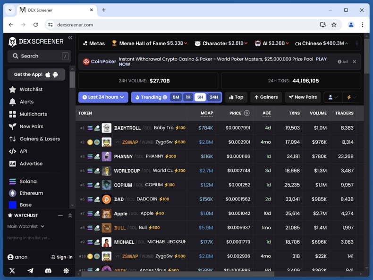The height and width of the screenshot is (280, 373).
Task: Open the Discord social icon
Action: tap(48, 271)
